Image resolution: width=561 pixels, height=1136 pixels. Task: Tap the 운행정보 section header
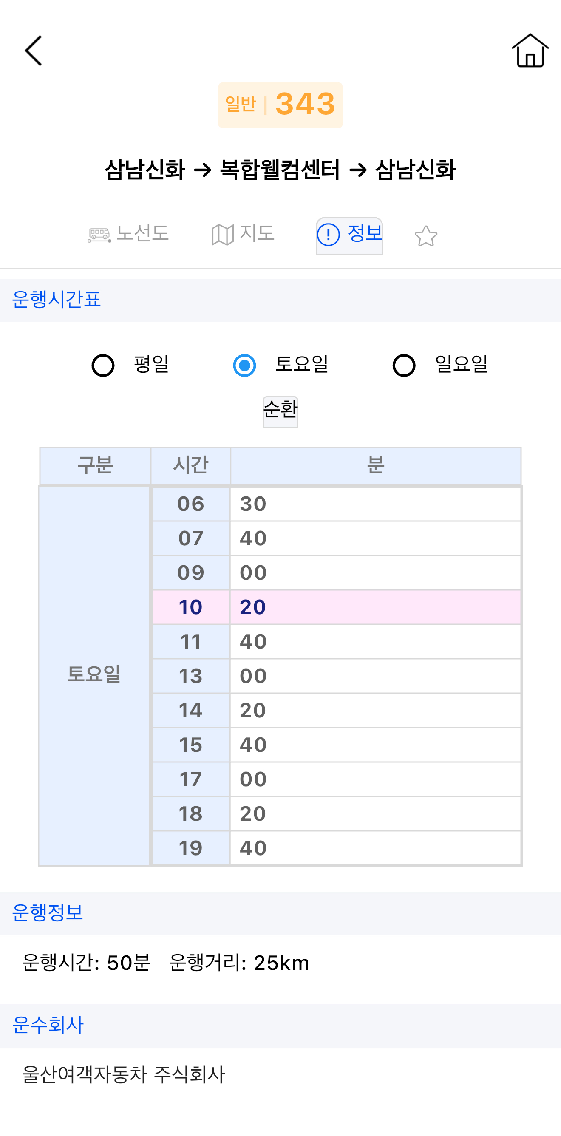(48, 912)
